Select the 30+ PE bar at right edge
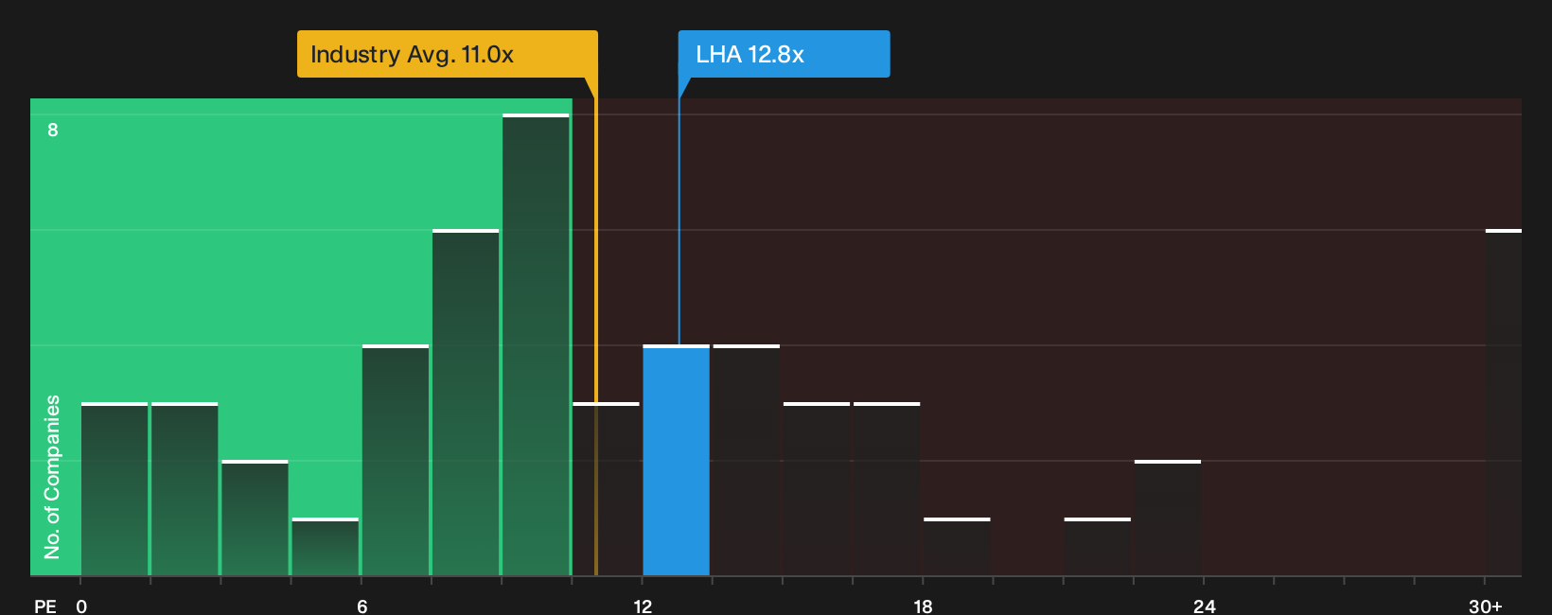This screenshot has height=615, width=1552. (x=1503, y=402)
